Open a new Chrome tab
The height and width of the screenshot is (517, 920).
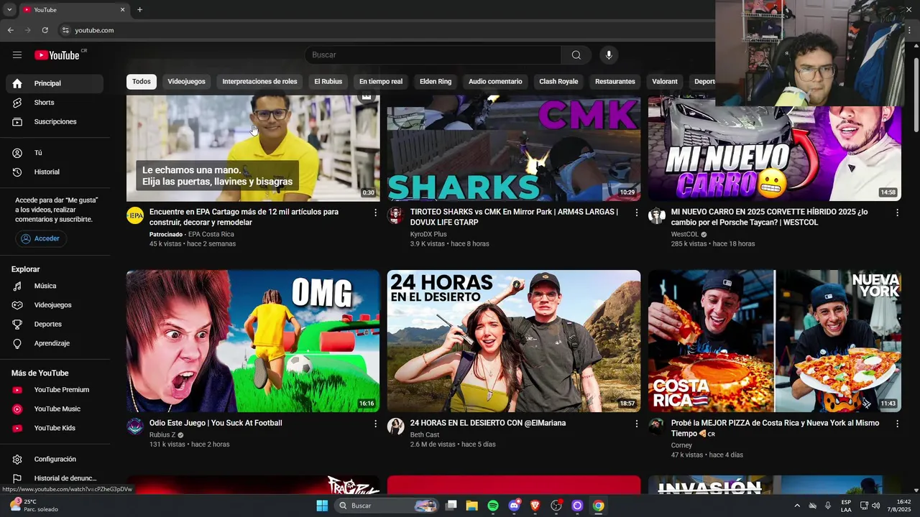(x=139, y=10)
